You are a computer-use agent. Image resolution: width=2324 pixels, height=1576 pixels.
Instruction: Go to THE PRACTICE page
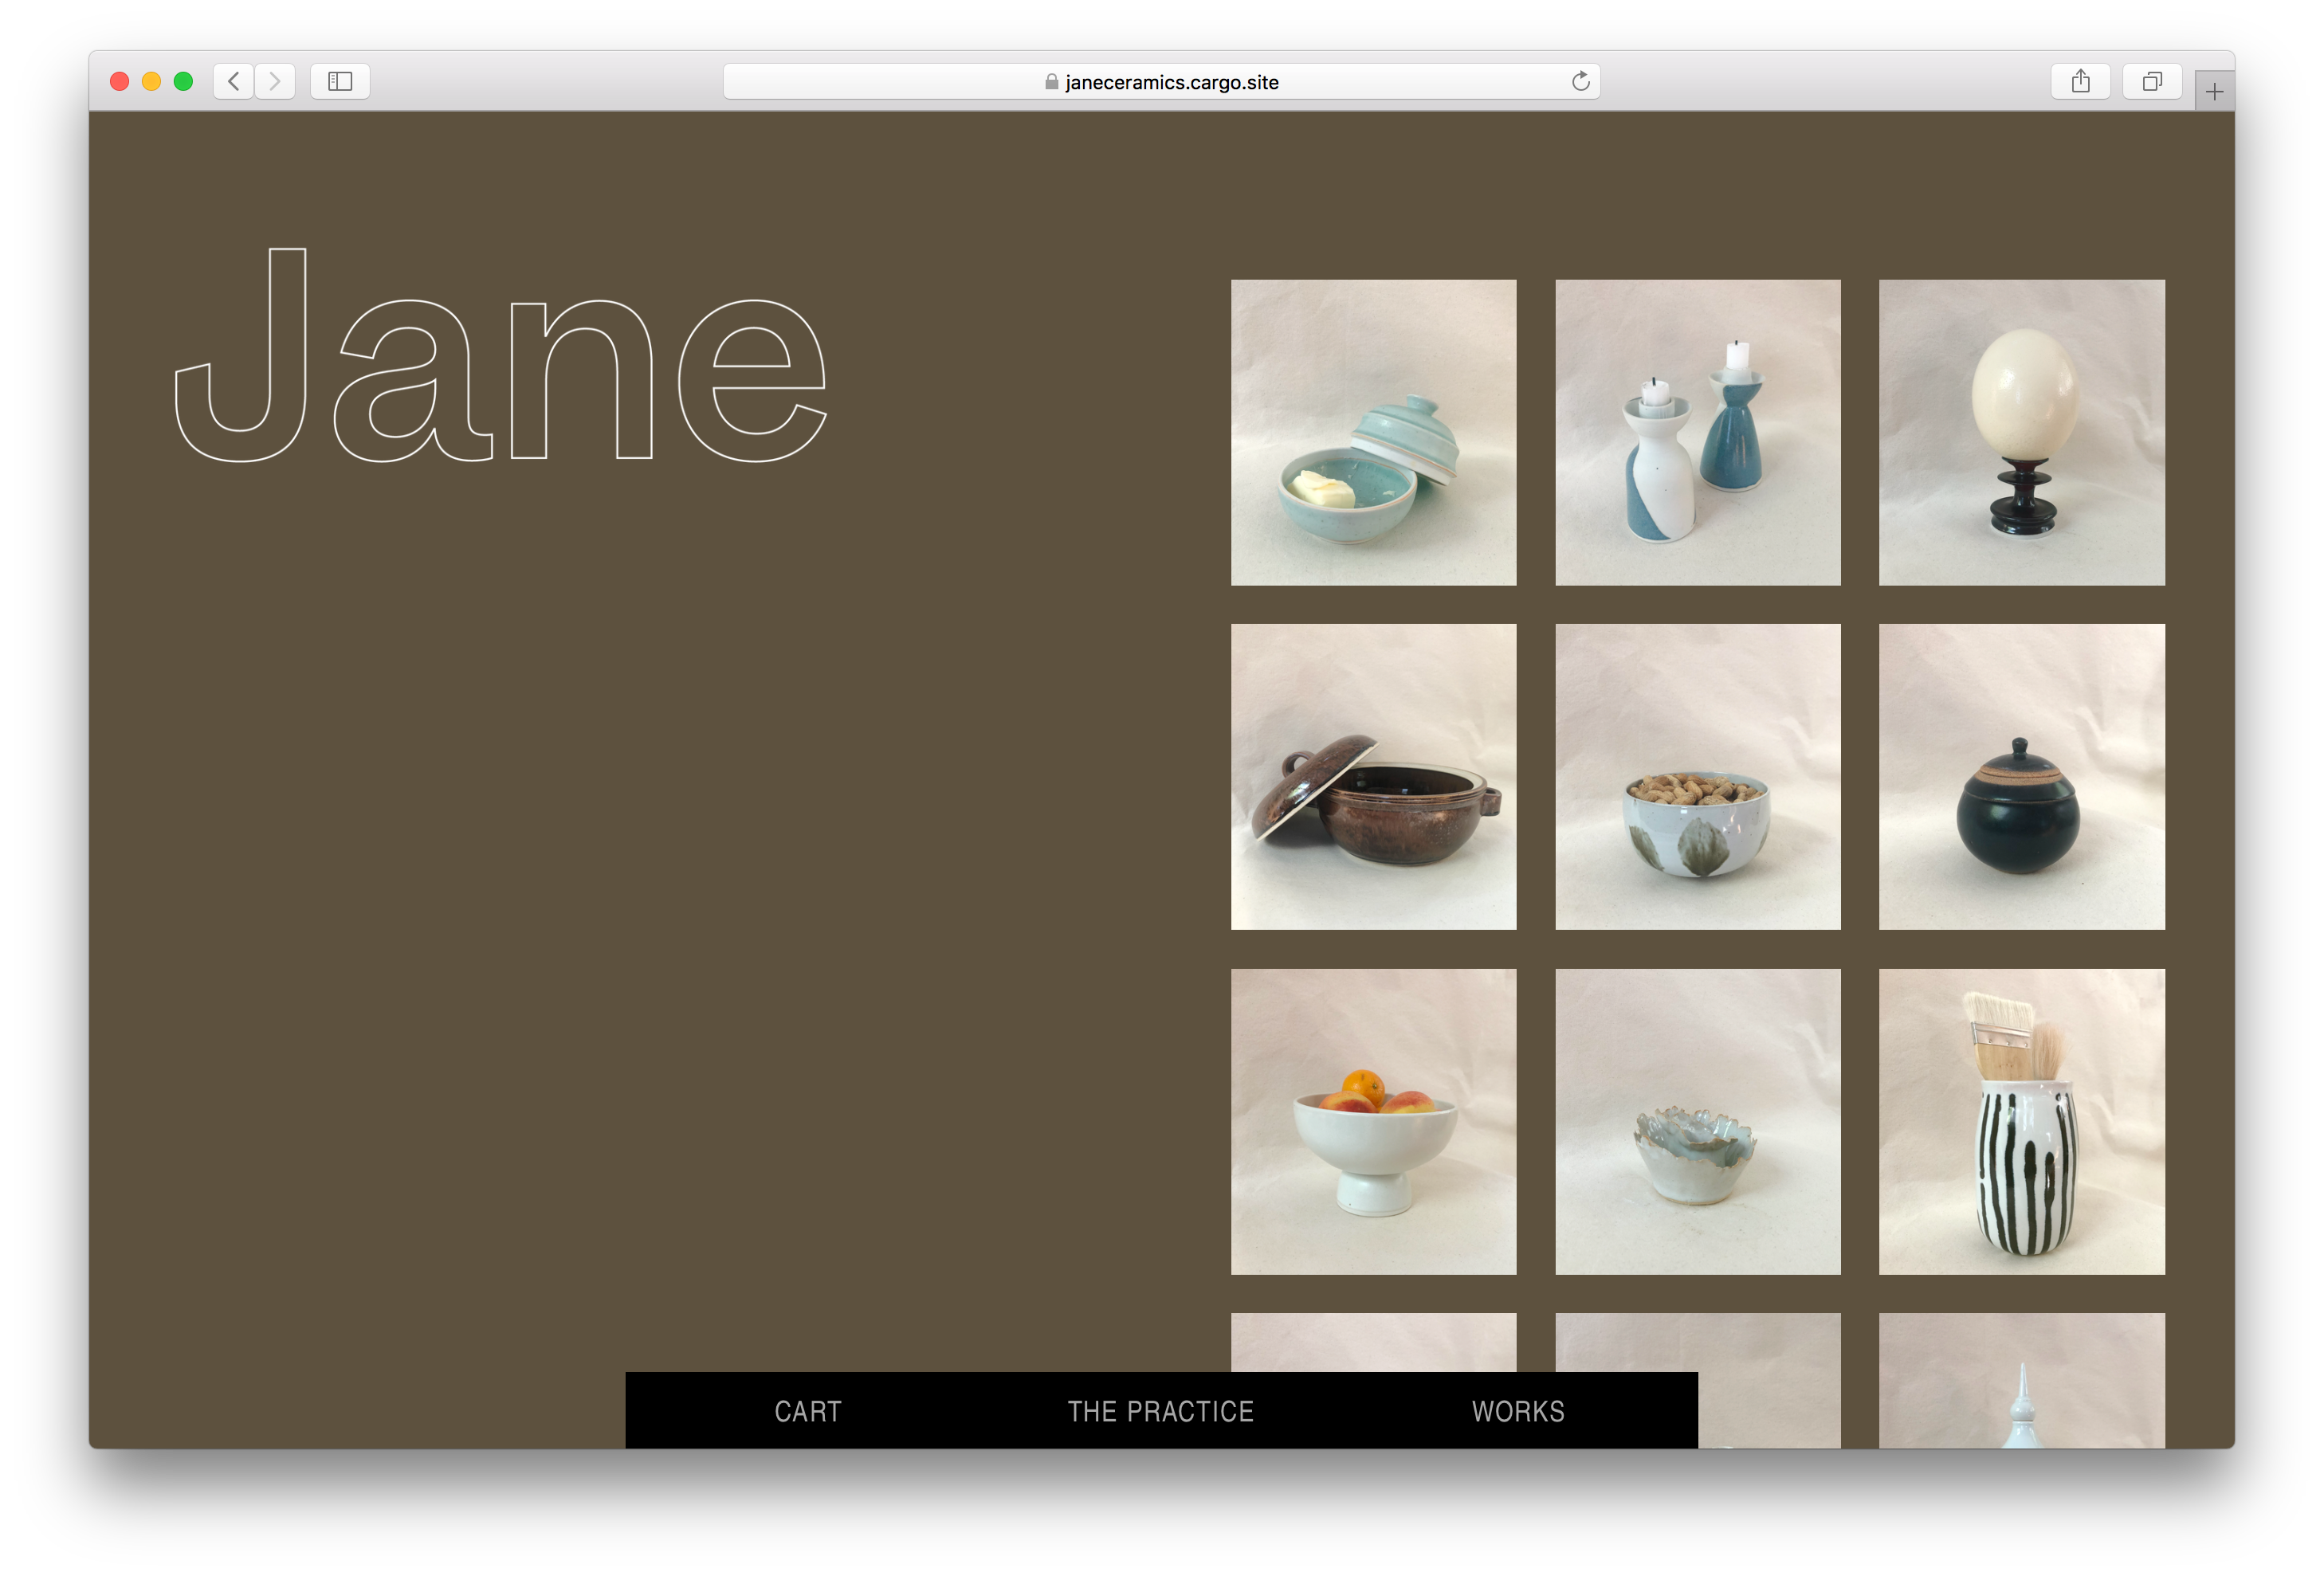[x=1160, y=1411]
